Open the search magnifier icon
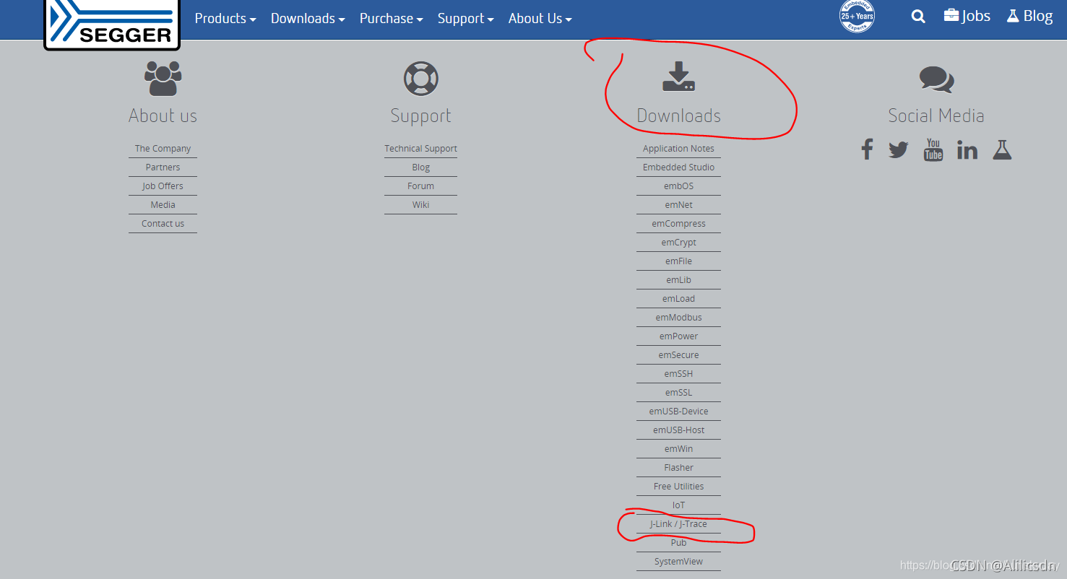 coord(918,17)
